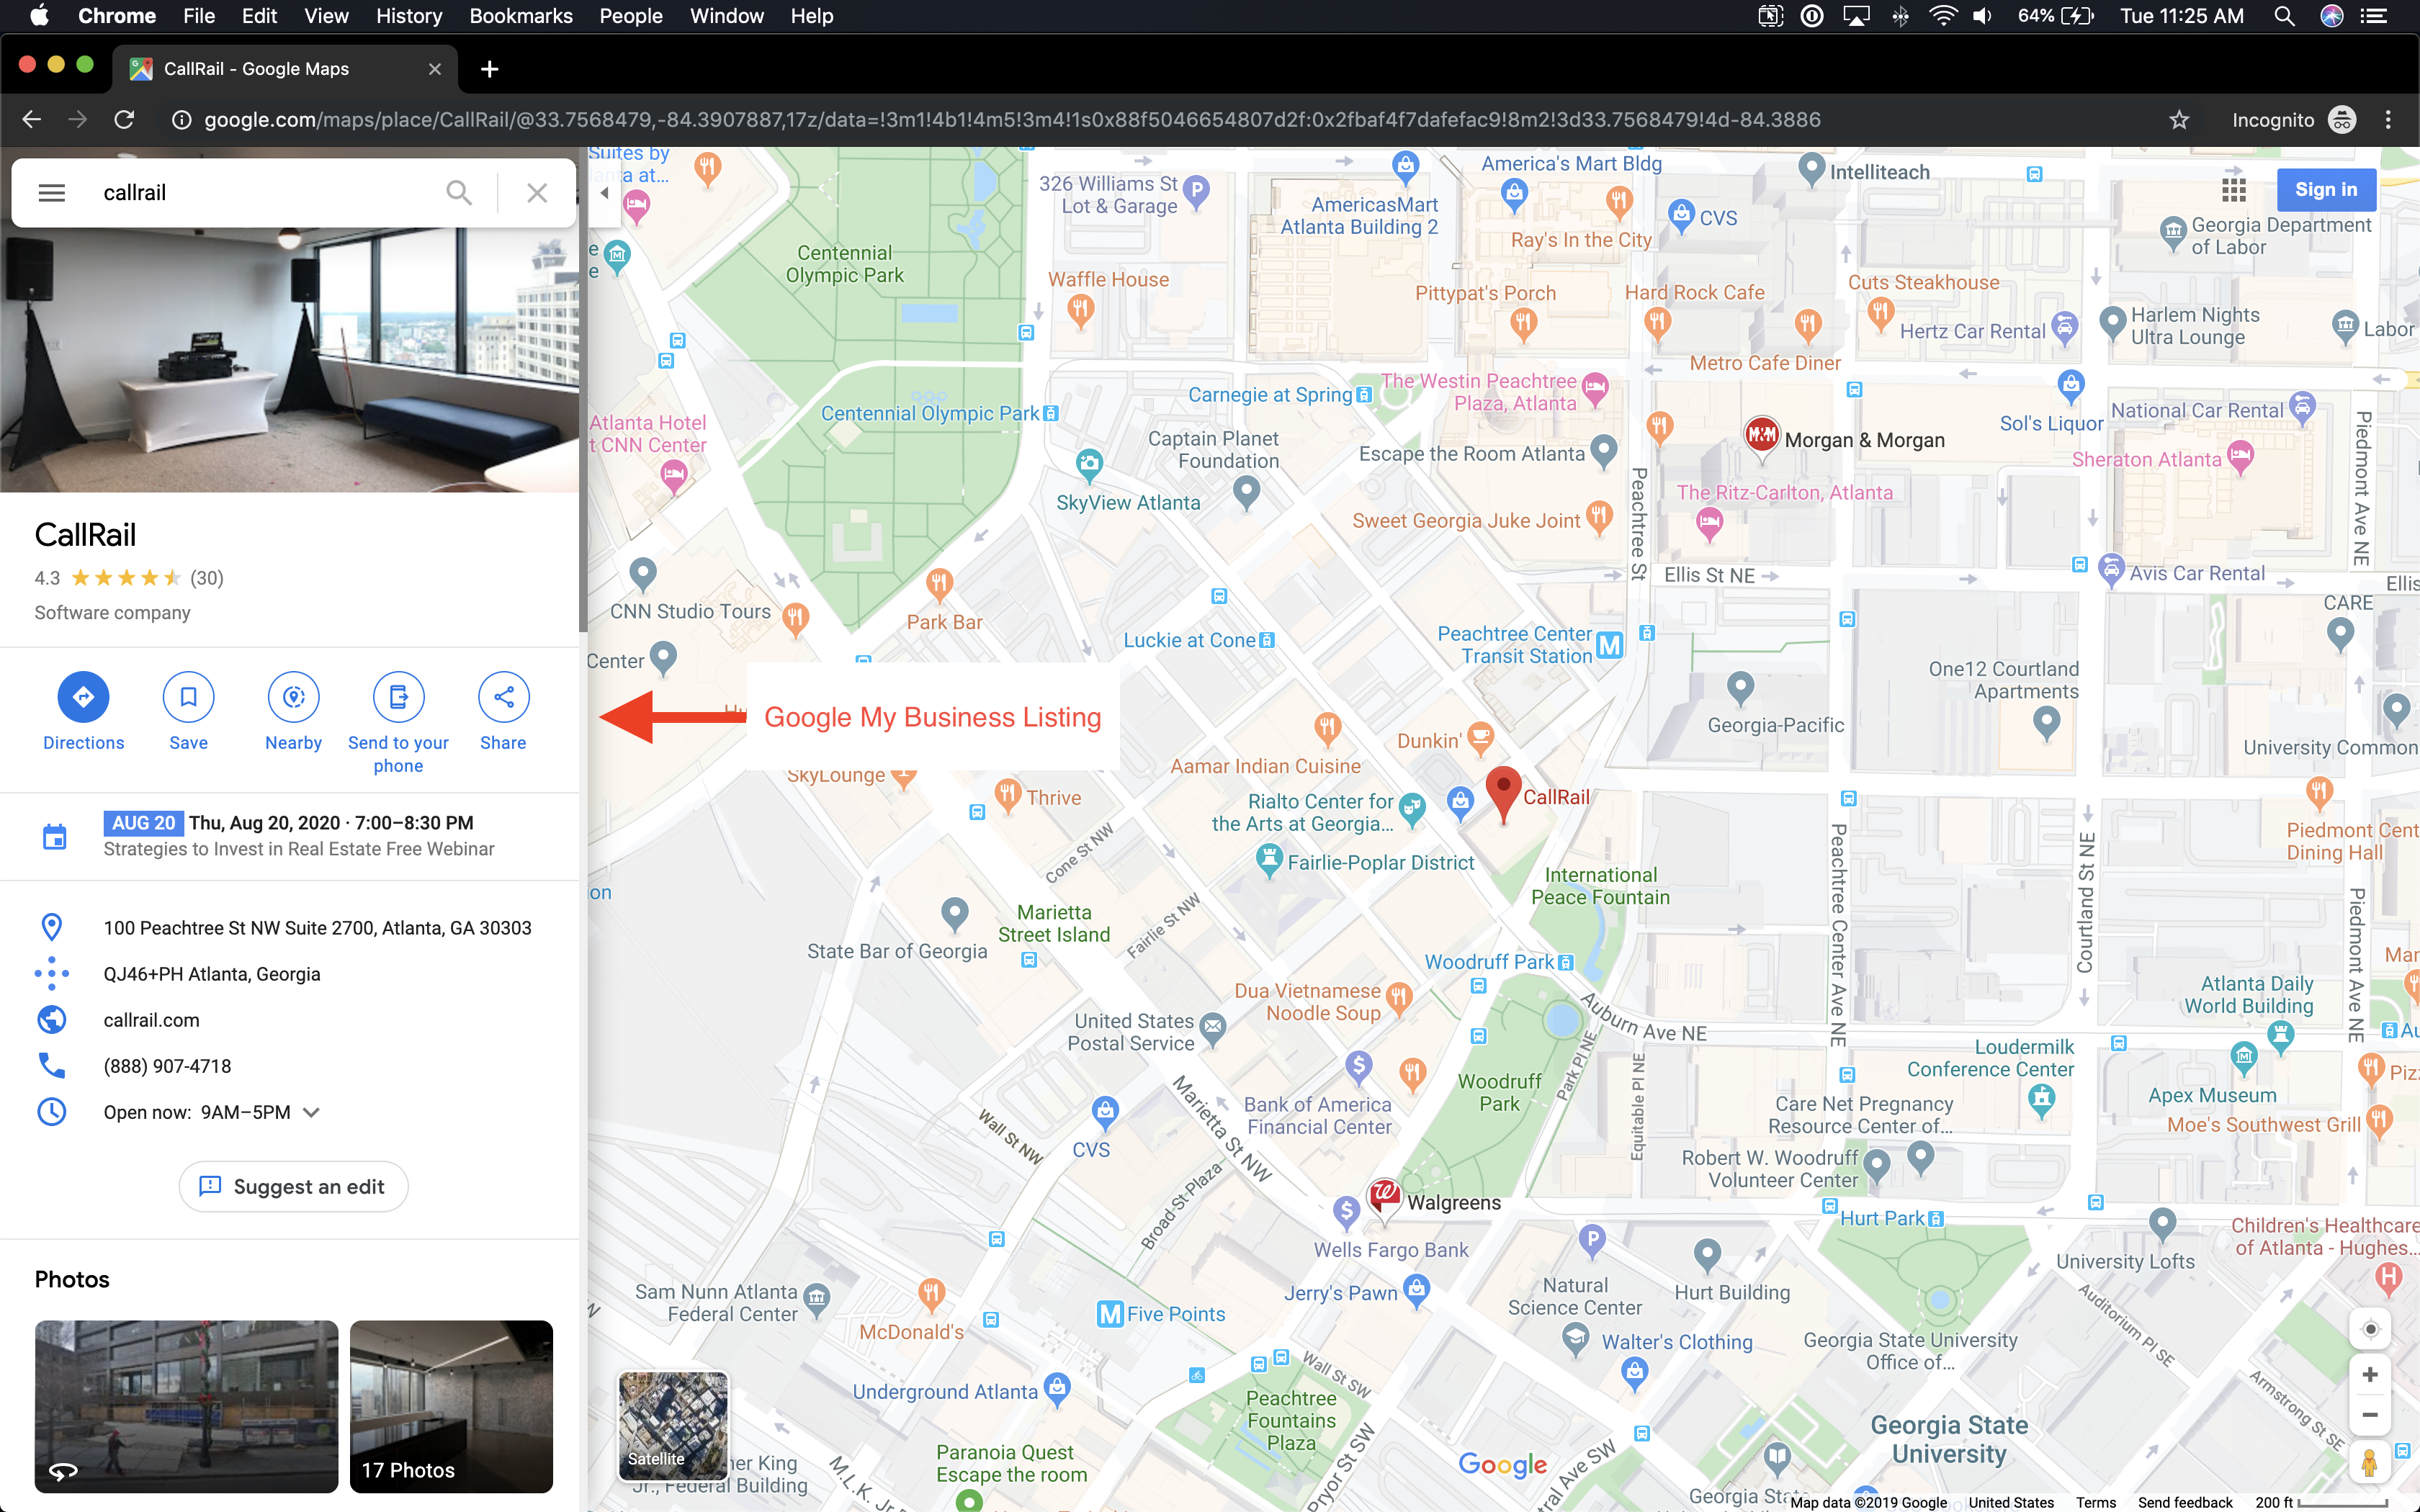Click Send feedback link
The width and height of the screenshot is (2420, 1512).
coord(2185,1502)
